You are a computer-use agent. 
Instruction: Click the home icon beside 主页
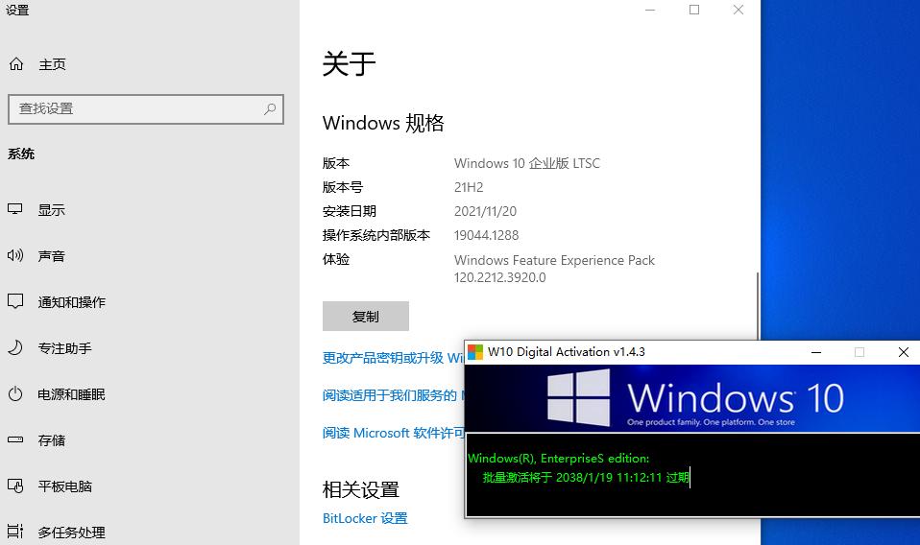[x=16, y=64]
